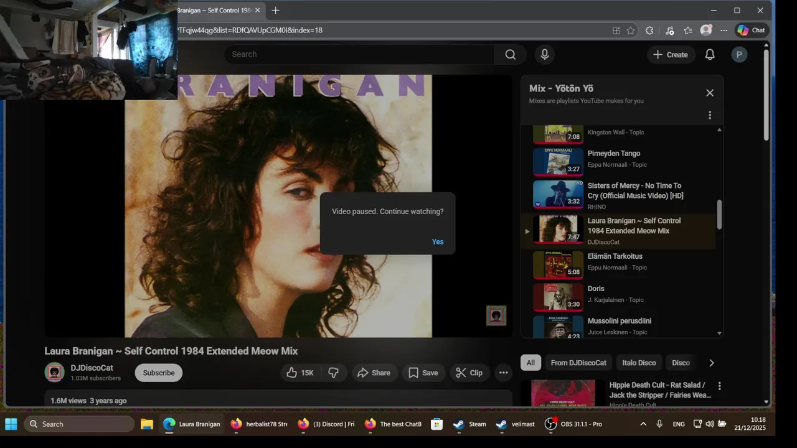Open the Discord Firefox window in taskbar
797x448 pixels.
326,424
